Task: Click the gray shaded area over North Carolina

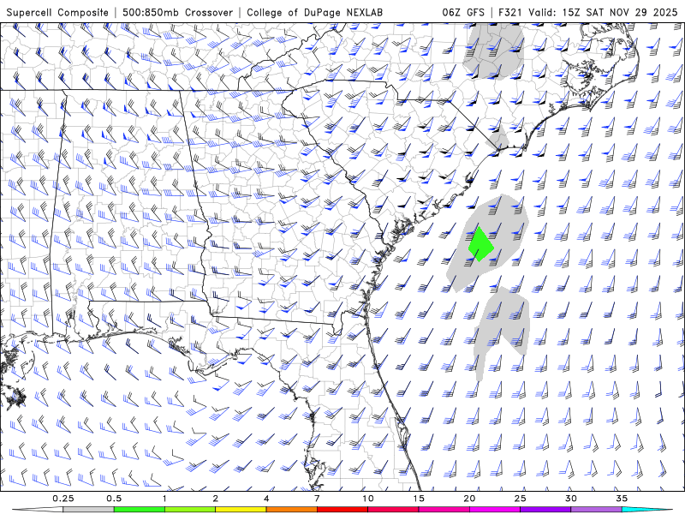Action: (495, 51)
